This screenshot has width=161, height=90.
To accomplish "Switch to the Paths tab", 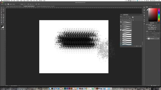I will [x=154, y=31].
